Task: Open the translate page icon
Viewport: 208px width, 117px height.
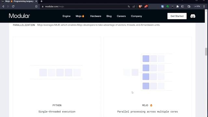Action: [x=129, y=6]
